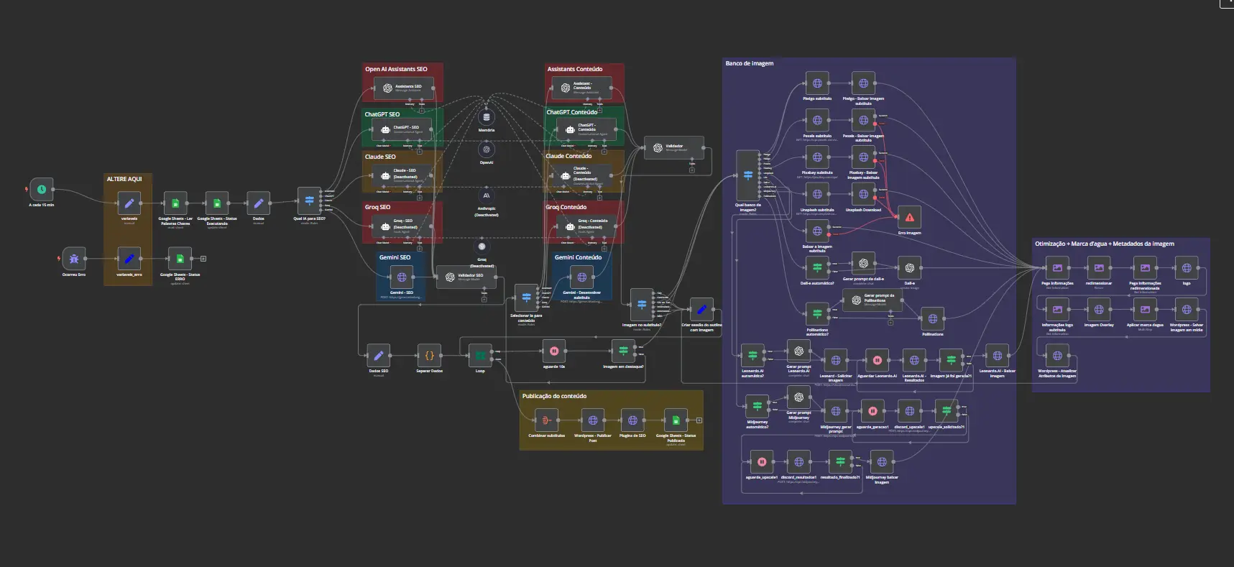Click the 'Banco de imagem' sticky note title
The width and height of the screenshot is (1234, 567).
[x=750, y=63]
